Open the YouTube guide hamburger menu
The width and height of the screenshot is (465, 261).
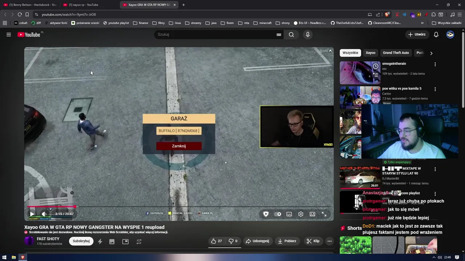pos(9,34)
